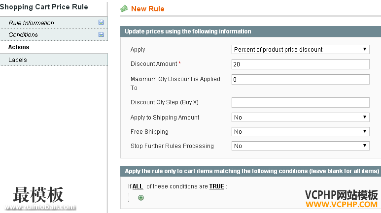Click the Discount Qty Step input field
Viewport: 381px width, 213px height.
click(x=300, y=103)
